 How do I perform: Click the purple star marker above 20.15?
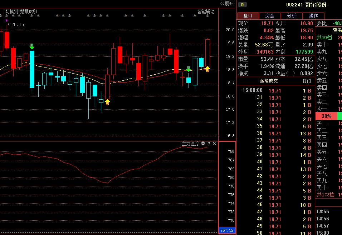pos(7,20)
